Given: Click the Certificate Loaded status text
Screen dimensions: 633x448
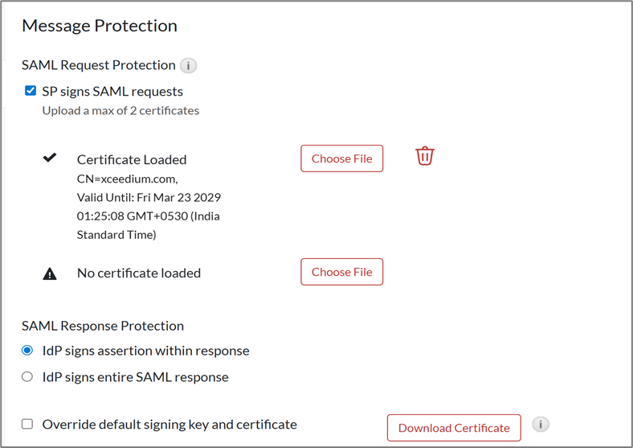Looking at the screenshot, I should coord(132,159).
